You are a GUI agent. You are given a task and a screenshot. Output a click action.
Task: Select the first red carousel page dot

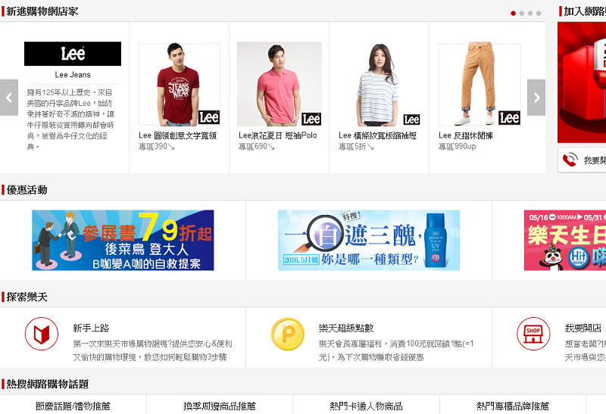[514, 13]
